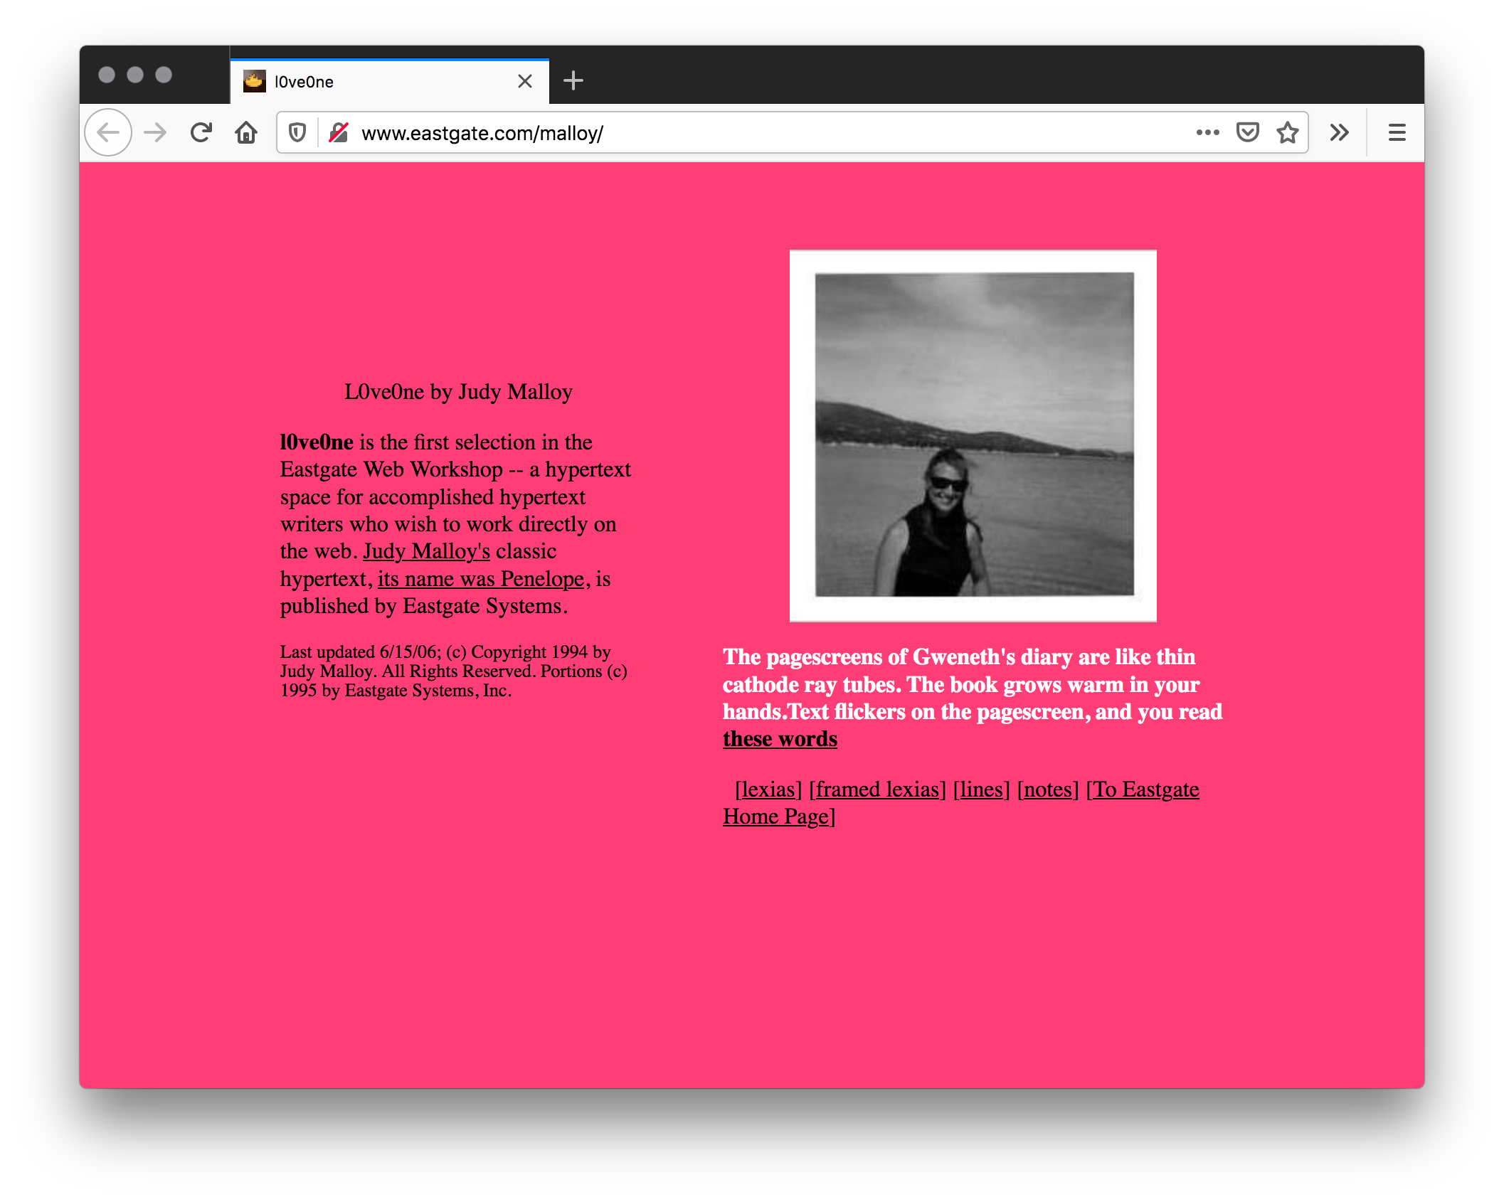This screenshot has height=1202, width=1504.
Task: Open the [lexias] link
Action: coord(768,789)
